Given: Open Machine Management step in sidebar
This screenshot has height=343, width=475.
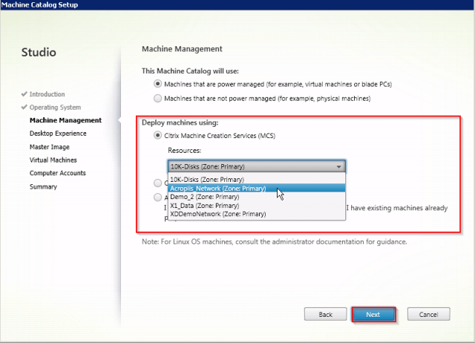Looking at the screenshot, I should 65,120.
